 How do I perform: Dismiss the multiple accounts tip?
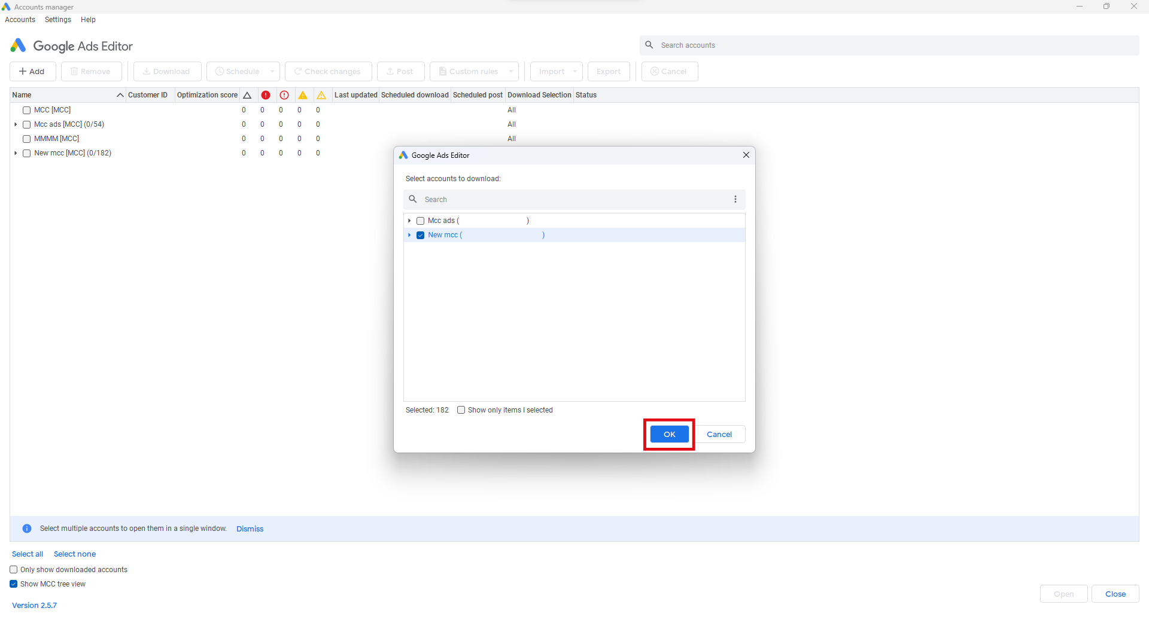click(250, 529)
